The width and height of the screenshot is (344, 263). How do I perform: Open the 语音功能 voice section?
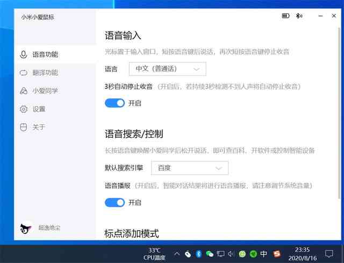pyautogui.click(x=56, y=54)
